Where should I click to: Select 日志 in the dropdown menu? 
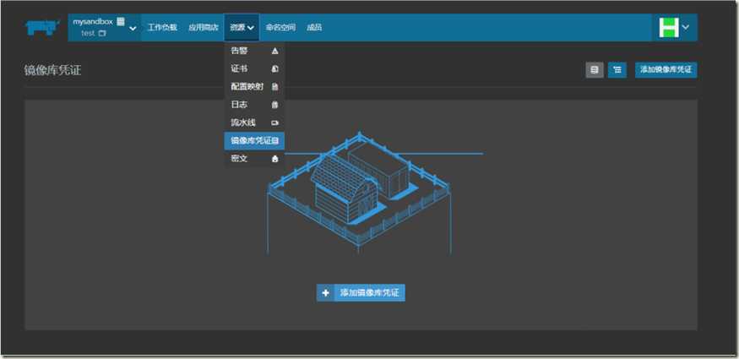pos(254,105)
